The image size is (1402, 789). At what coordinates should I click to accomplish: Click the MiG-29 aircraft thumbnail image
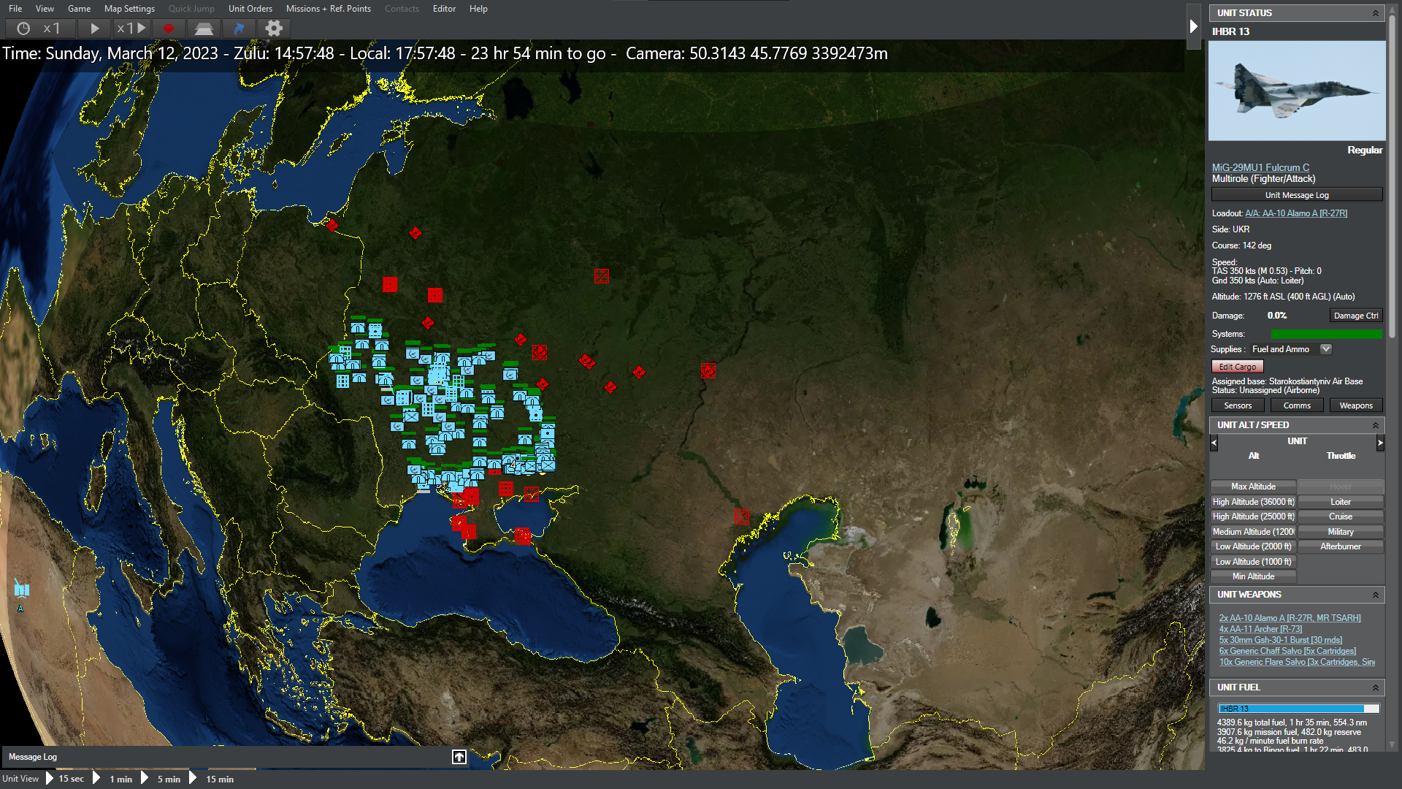(x=1297, y=91)
